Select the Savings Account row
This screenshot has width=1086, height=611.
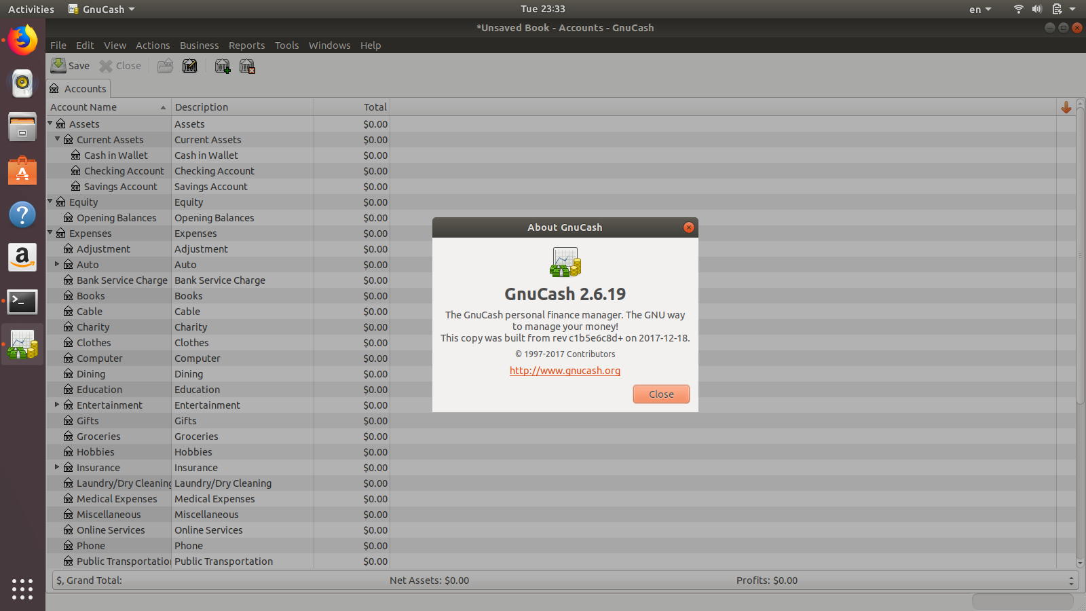tap(120, 187)
